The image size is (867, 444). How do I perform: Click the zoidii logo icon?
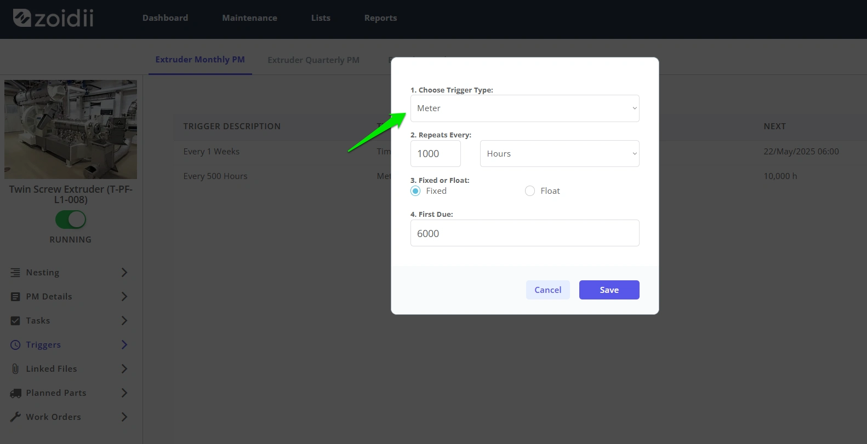[x=22, y=18]
